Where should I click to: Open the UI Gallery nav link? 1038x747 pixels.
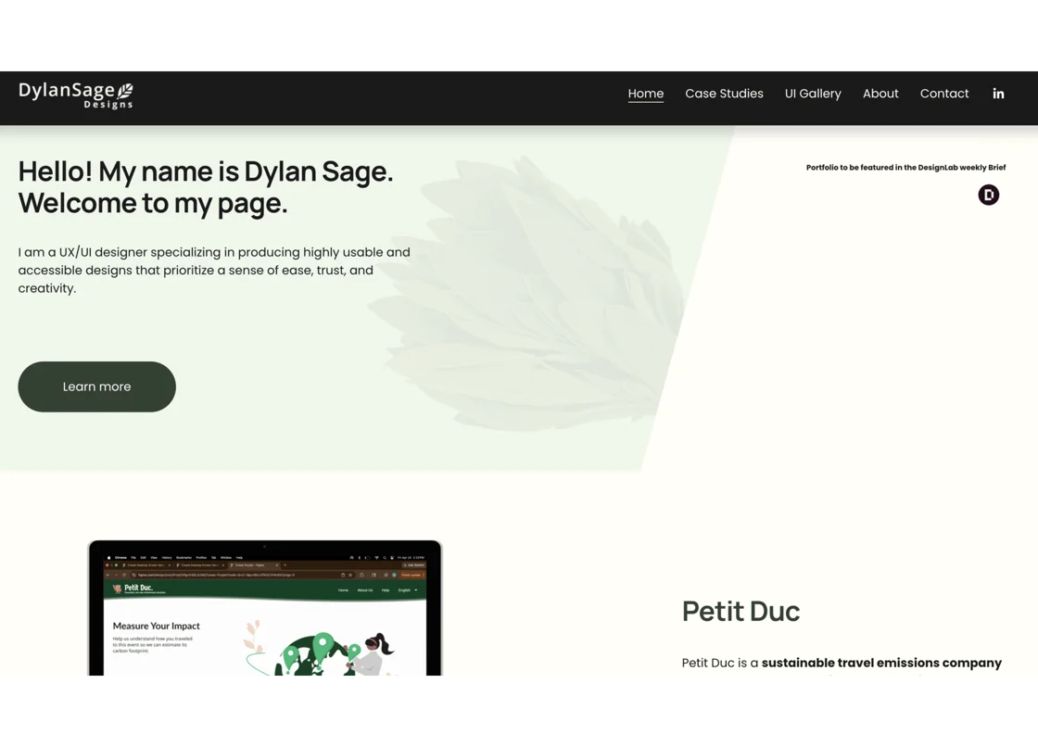tap(813, 94)
